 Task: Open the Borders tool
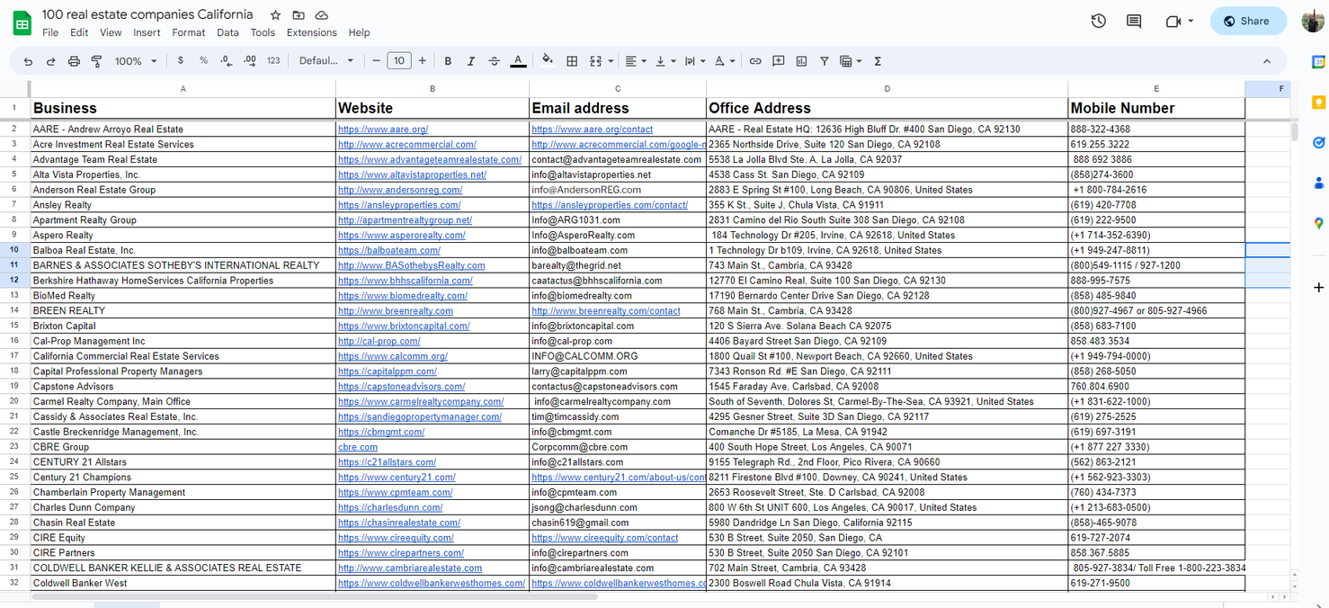[x=572, y=61]
